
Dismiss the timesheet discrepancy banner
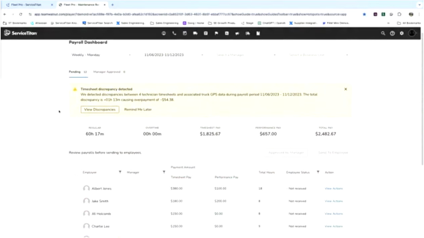(345, 89)
